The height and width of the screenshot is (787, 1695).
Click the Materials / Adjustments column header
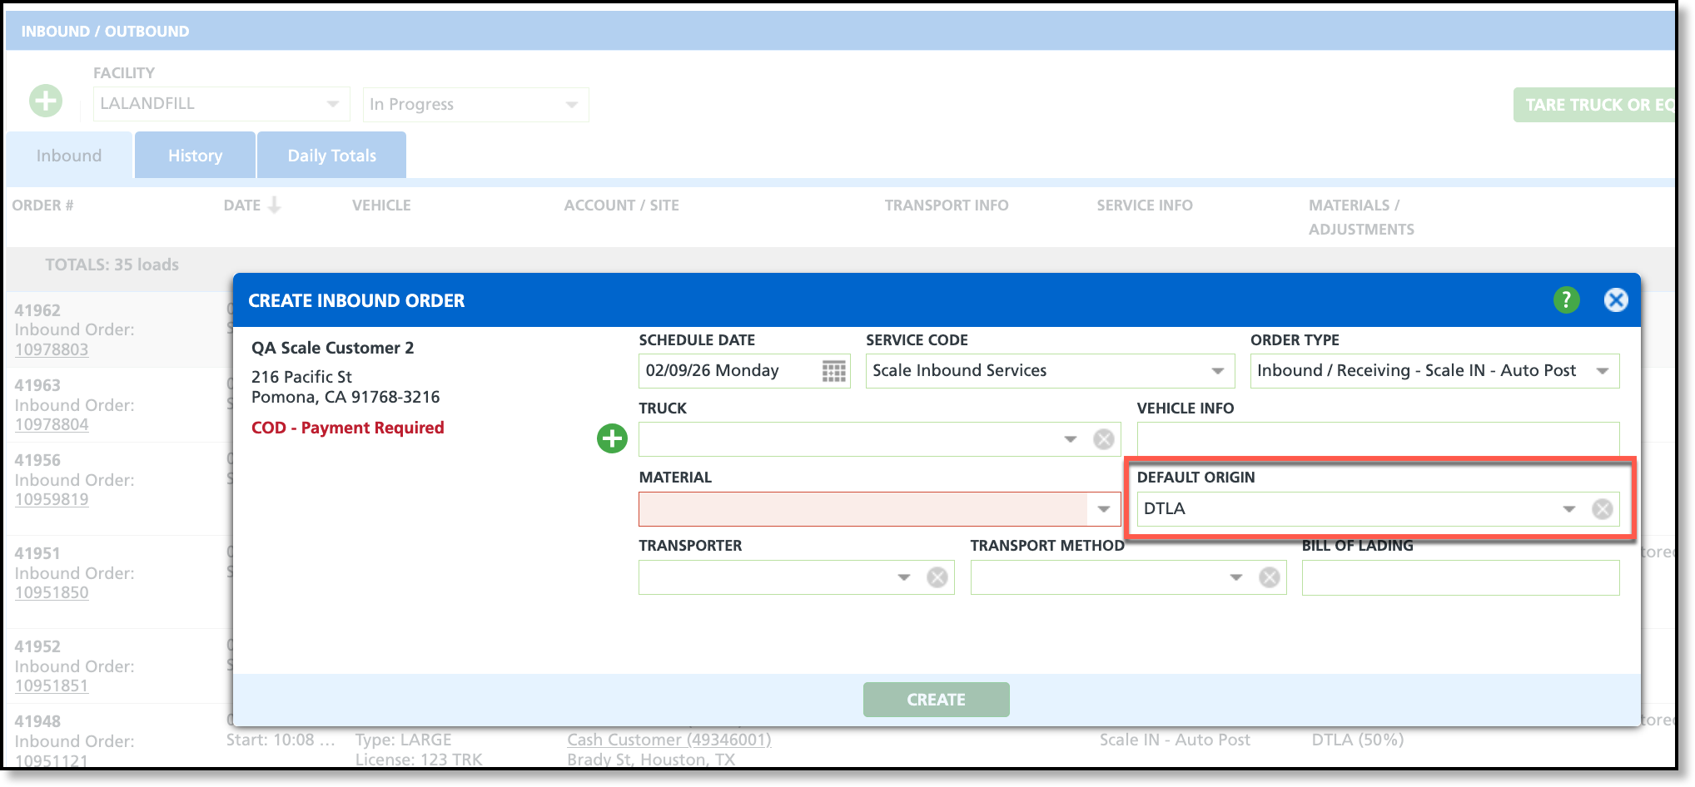point(1361,217)
